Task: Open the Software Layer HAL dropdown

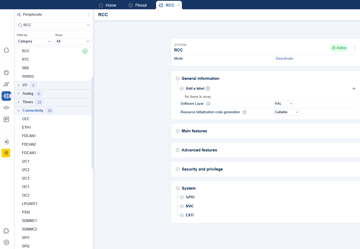Action: click(x=284, y=104)
